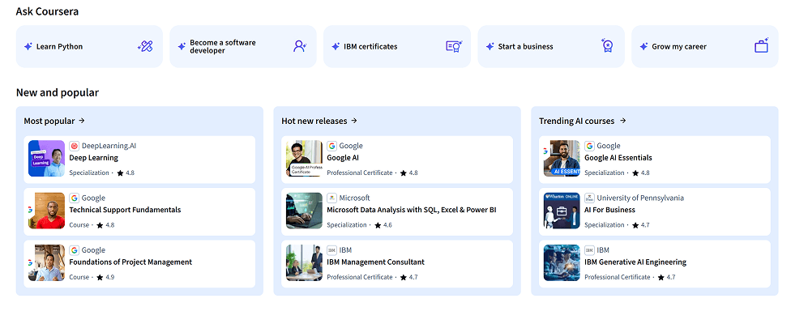The image size is (791, 311).
Task: Open the Technical Support Fundamentals course title
Action: pos(125,210)
